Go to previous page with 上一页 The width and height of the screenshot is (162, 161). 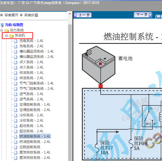[83, 15]
